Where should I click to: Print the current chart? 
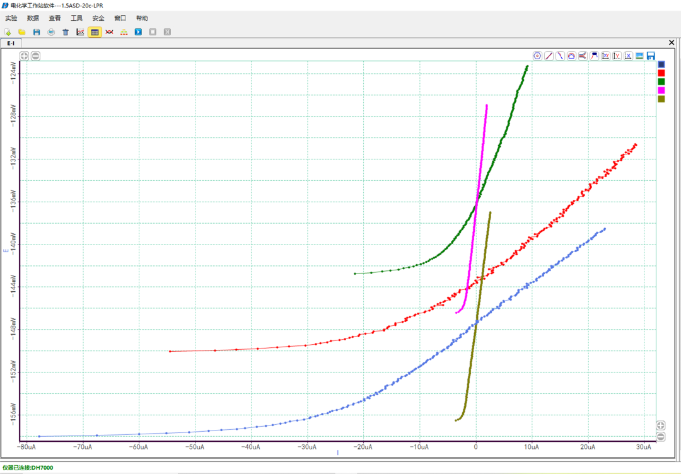pyautogui.click(x=51, y=32)
